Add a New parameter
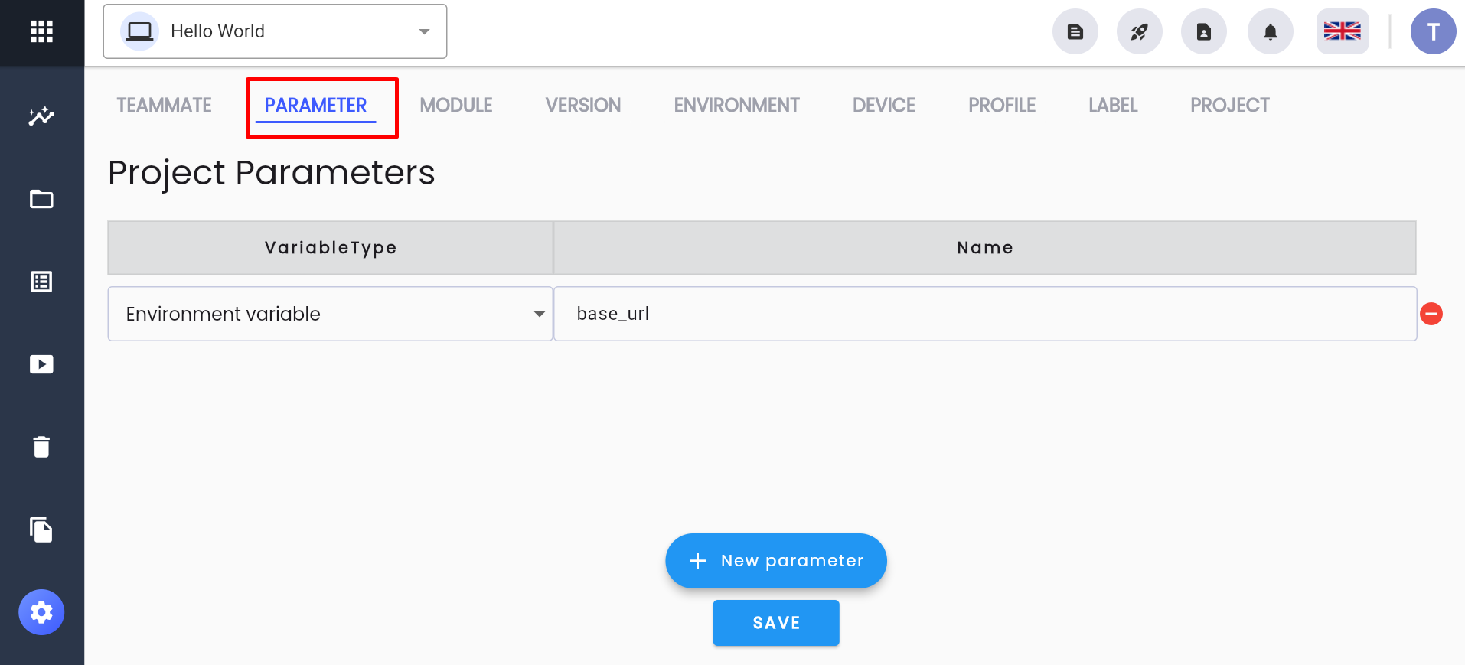 (776, 561)
